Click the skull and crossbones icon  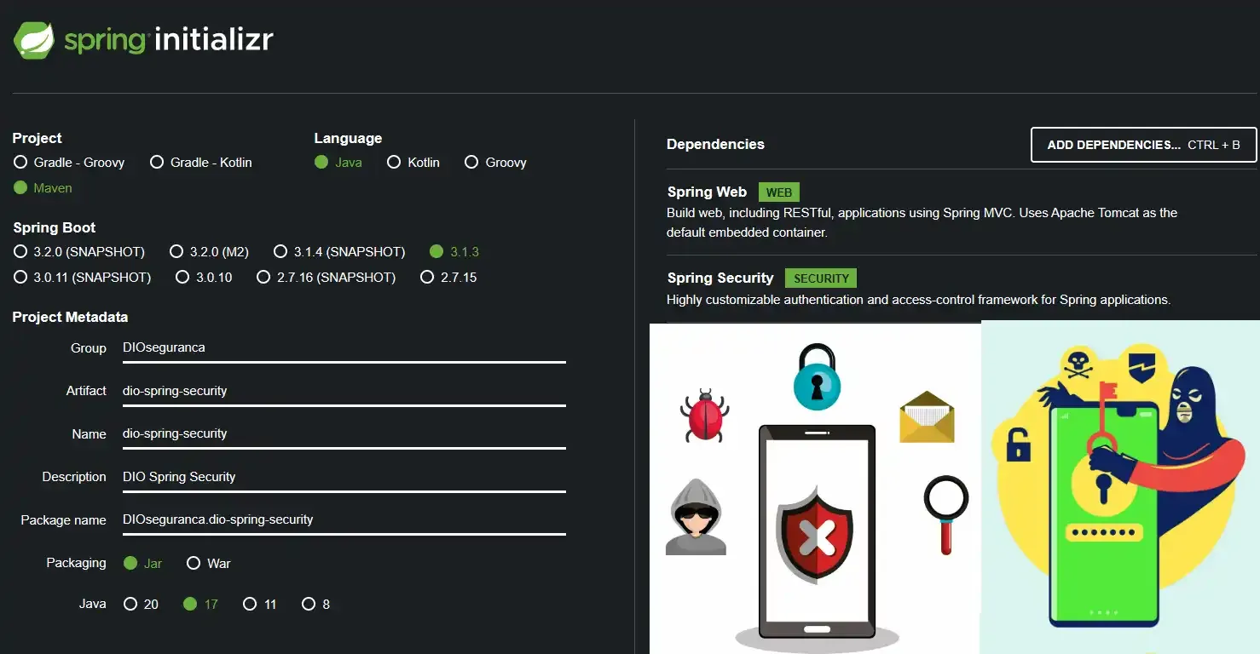pos(1078,364)
